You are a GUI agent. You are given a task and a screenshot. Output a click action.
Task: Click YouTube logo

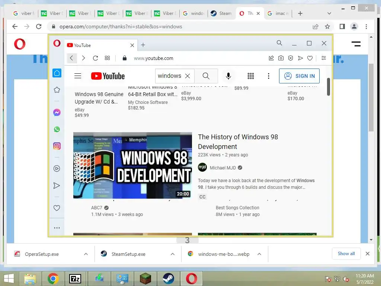[108, 76]
